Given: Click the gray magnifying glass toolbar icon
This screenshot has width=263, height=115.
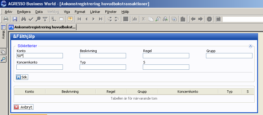Looking at the screenshot, I should pyautogui.click(x=38, y=19).
